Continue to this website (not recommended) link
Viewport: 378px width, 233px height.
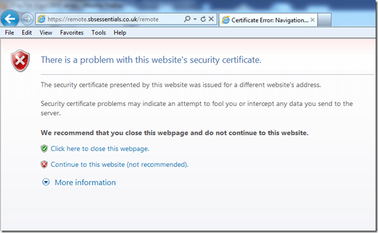120,165
